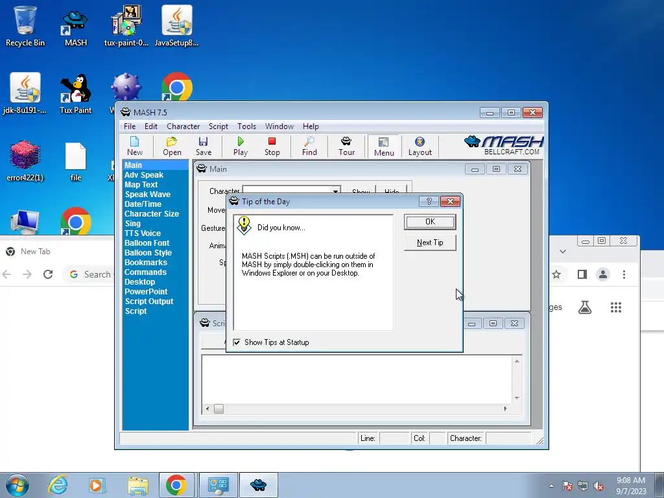Select Date/Time in the sidebar
The image size is (664, 498).
[x=143, y=204]
